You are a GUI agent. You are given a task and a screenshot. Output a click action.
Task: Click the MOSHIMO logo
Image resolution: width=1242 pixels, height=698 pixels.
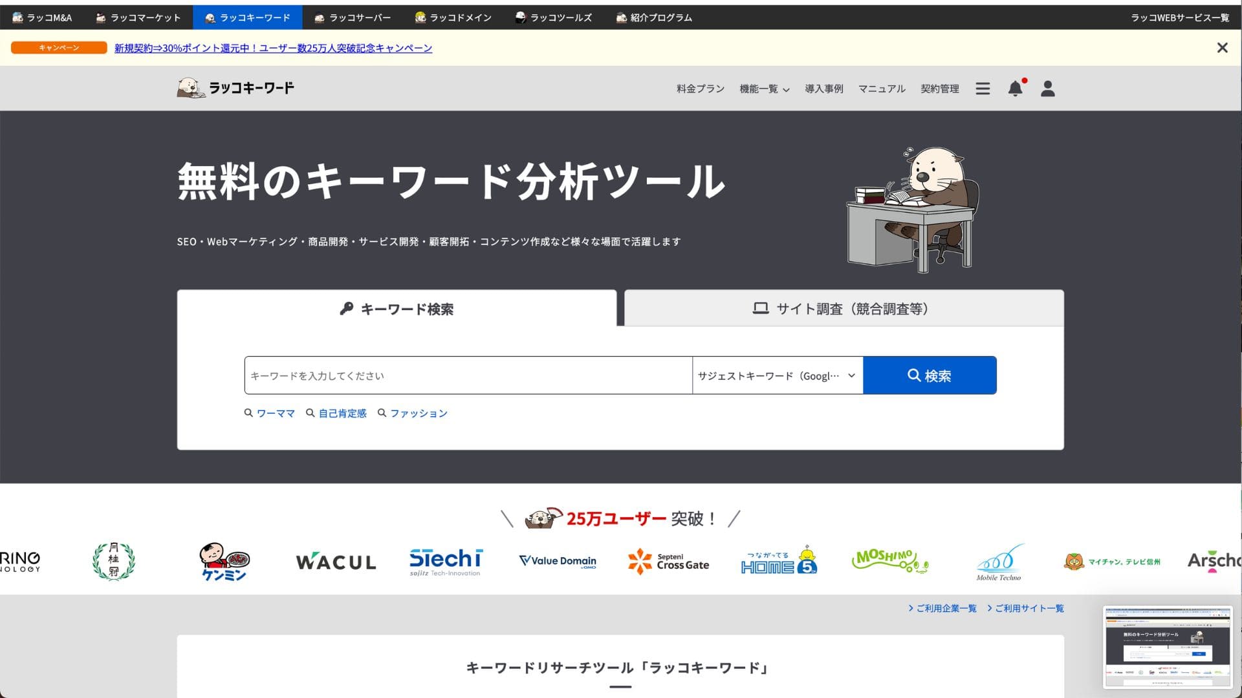click(x=890, y=560)
